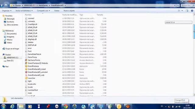Change view with the views icon
This screenshot has width=195, height=109.
point(179,11)
